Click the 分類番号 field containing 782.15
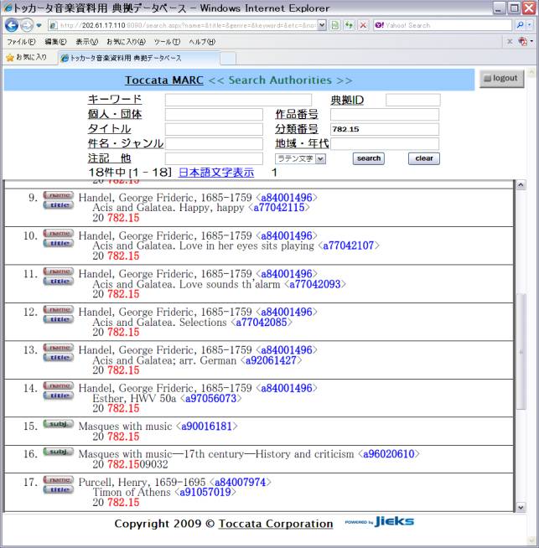 [385, 129]
